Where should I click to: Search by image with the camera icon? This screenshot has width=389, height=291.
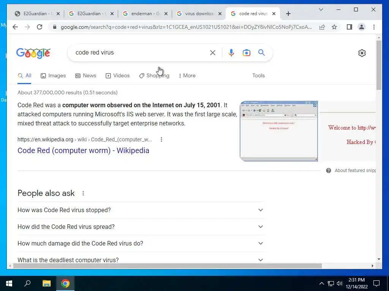[246, 52]
